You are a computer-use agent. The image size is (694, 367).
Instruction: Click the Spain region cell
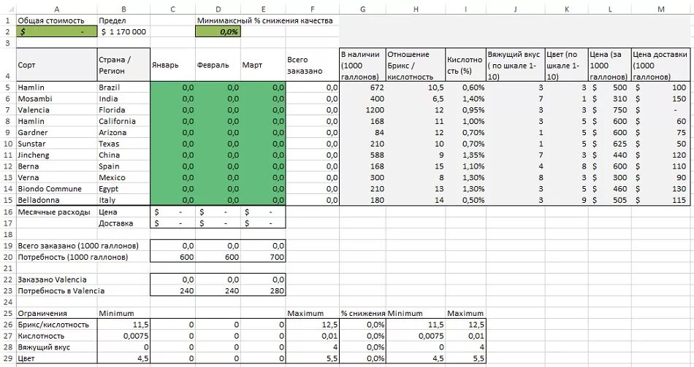(x=123, y=166)
